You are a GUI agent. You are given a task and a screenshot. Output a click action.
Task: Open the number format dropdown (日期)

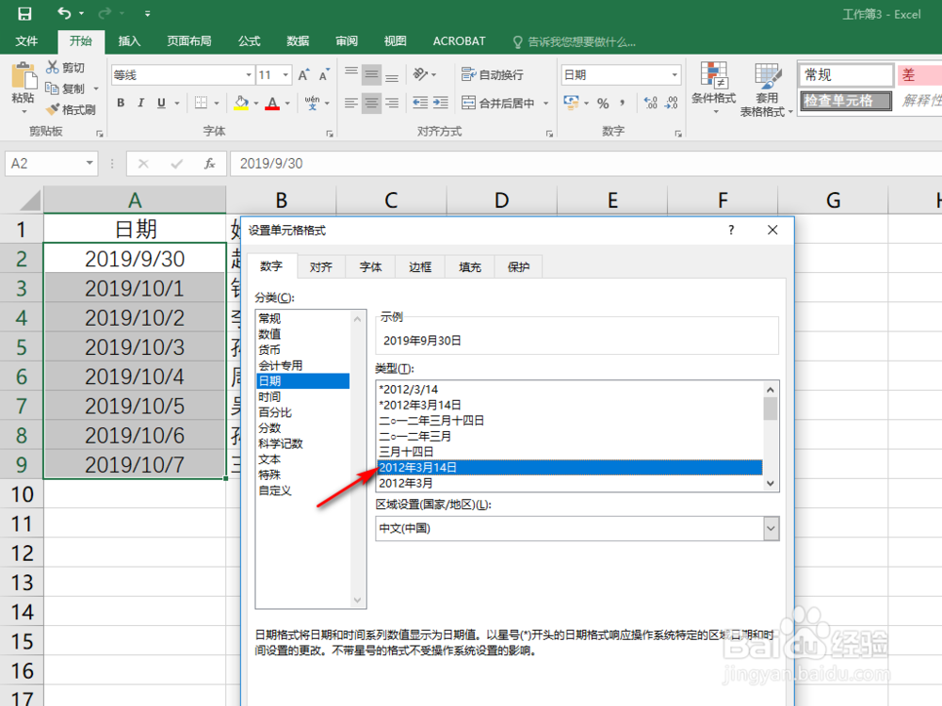pyautogui.click(x=674, y=75)
